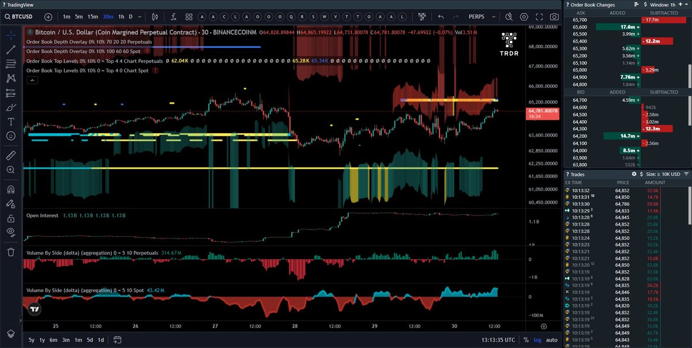Switch to the 5m timeframe
Image resolution: width=692 pixels, height=348 pixels.
click(x=79, y=17)
